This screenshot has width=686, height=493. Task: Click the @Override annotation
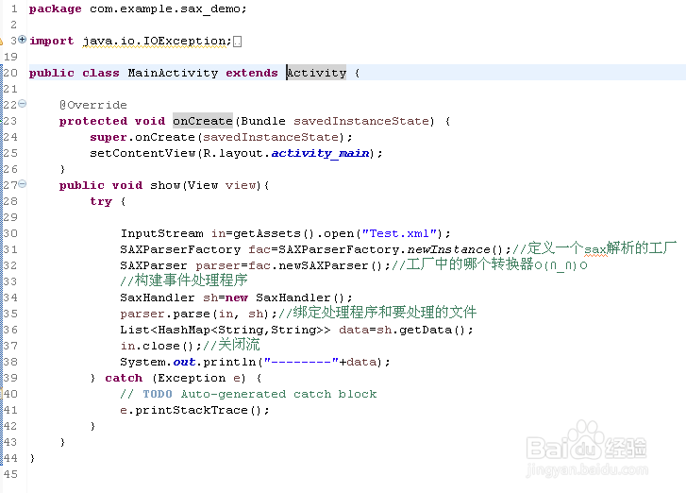click(x=92, y=105)
